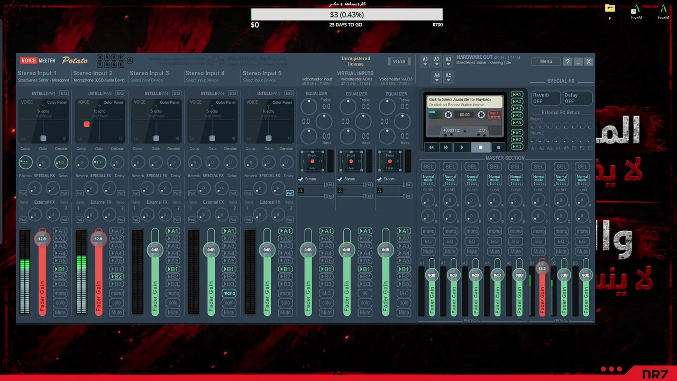Select input device for Stereo Input 4
The width and height of the screenshot is (677, 381).
click(202, 80)
